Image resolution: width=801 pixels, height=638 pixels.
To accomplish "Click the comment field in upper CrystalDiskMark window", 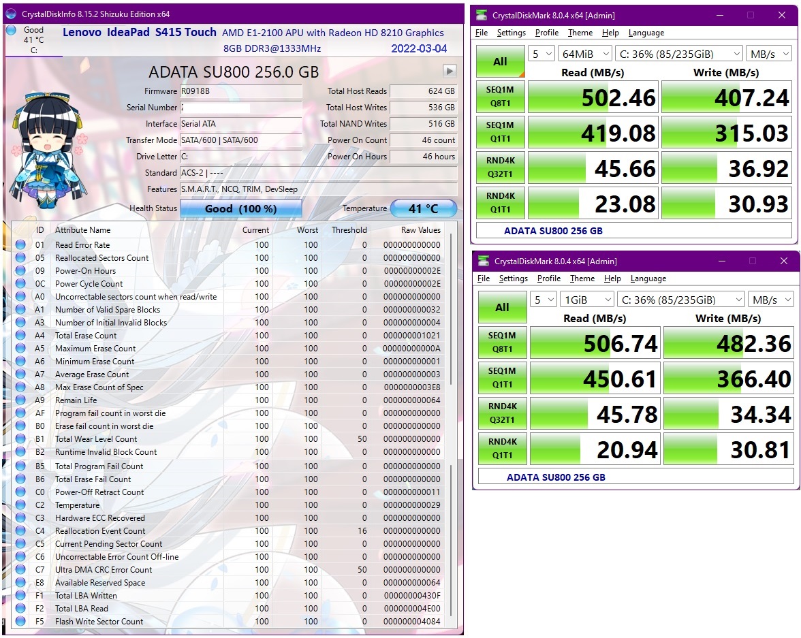I will click(x=634, y=230).
